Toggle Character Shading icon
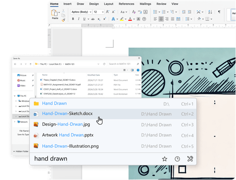This screenshot has height=180, width=236. [138, 19]
